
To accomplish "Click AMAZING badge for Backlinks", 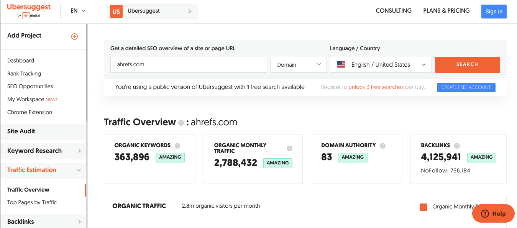I will [x=482, y=157].
